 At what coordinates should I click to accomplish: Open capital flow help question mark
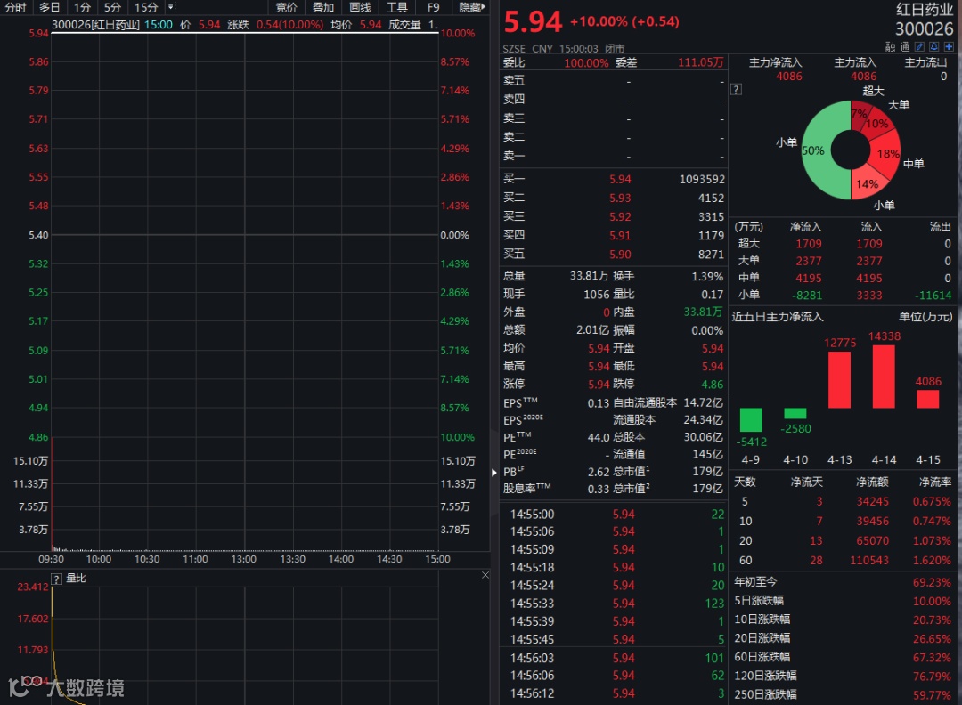coord(737,90)
